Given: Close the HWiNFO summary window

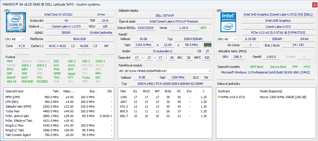Looking at the screenshot, I should [315, 4].
